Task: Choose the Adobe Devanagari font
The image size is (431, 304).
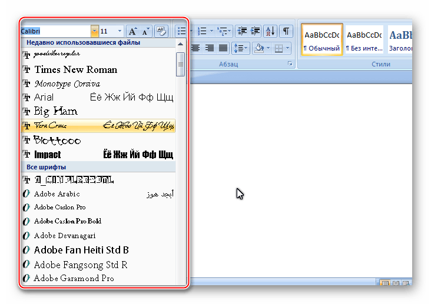Action: click(x=98, y=236)
